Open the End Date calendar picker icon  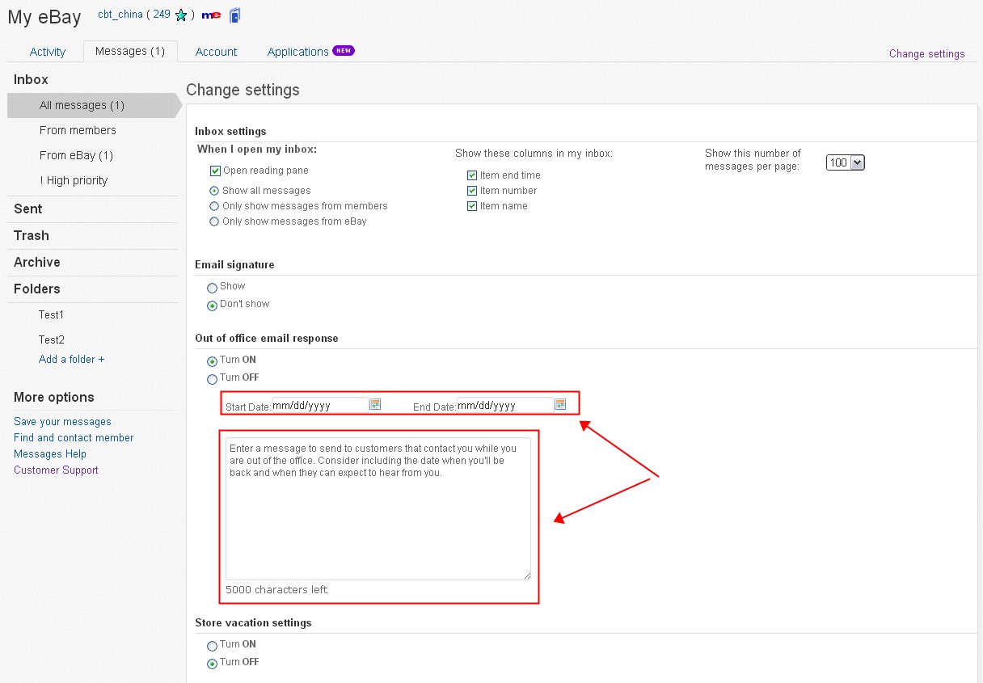click(x=560, y=404)
